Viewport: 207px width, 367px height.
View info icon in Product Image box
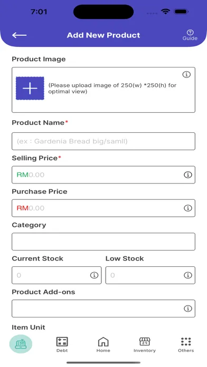pyautogui.click(x=186, y=75)
